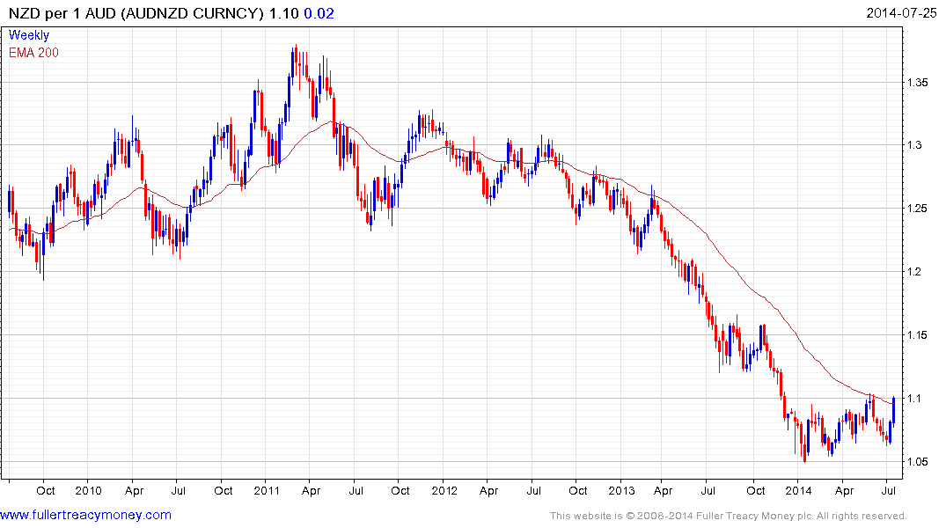Screen dimensions: 946x528
Task: Open the www.fullertreacymoney.com link
Action: click(85, 515)
